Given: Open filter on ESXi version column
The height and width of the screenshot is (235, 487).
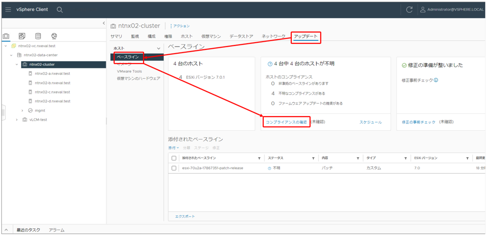Looking at the screenshot, I should click(x=468, y=158).
